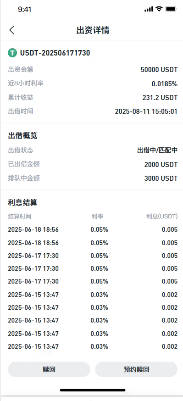Select the USDT-202506171730 product title
Image resolution: width=183 pixels, height=401 pixels.
point(55,53)
